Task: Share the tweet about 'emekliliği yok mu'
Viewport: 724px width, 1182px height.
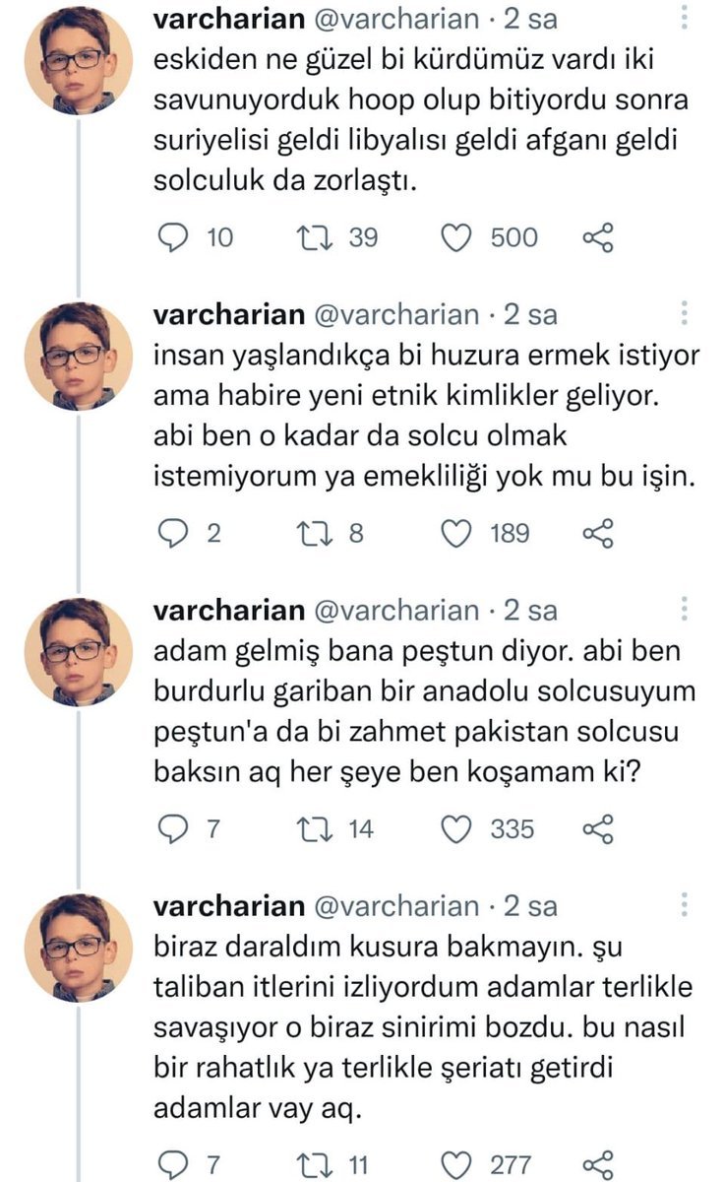Action: click(598, 533)
